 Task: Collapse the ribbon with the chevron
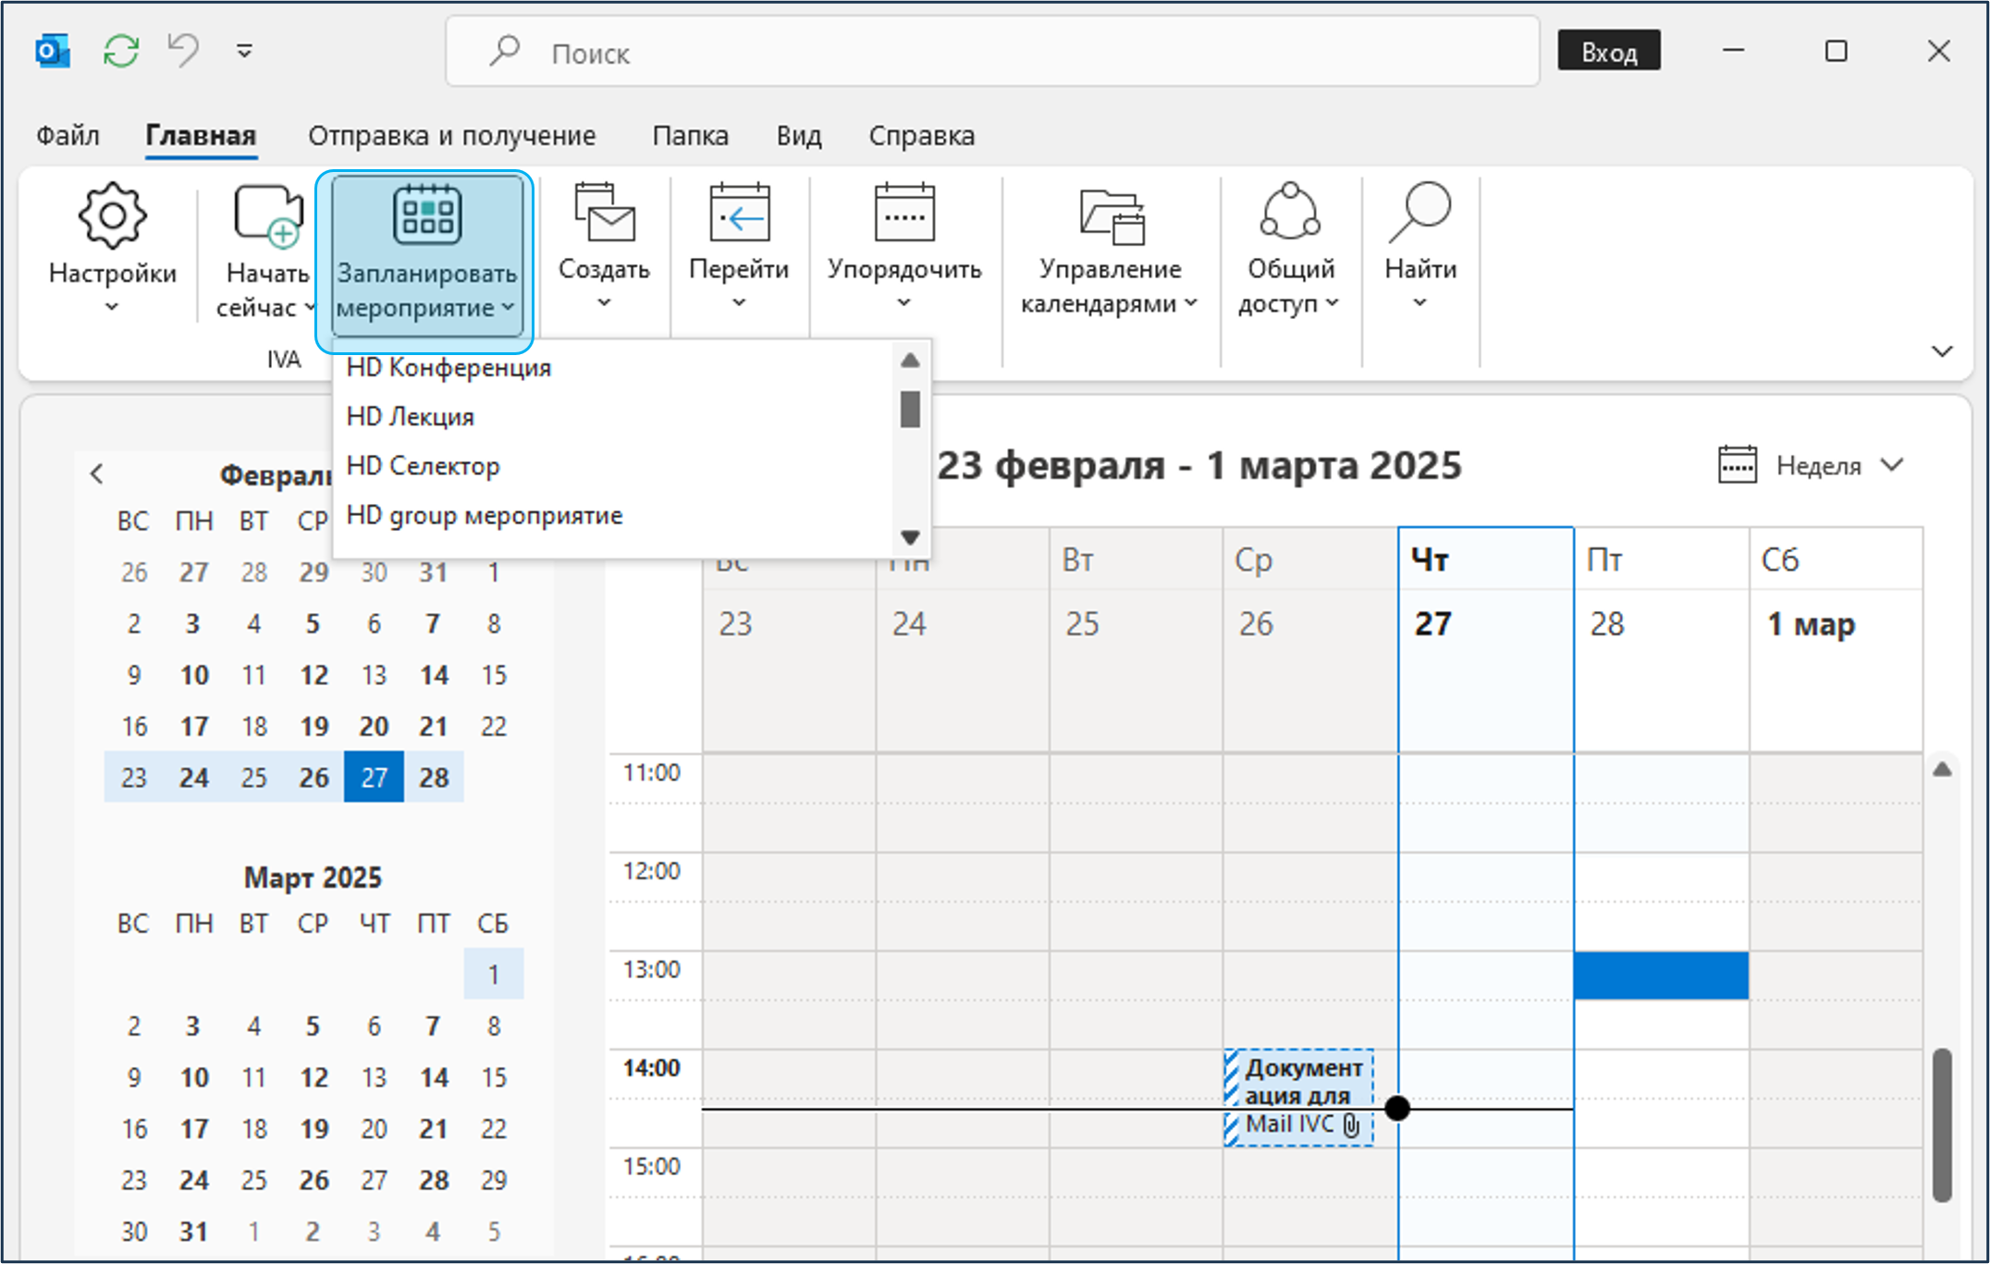coord(1942,351)
